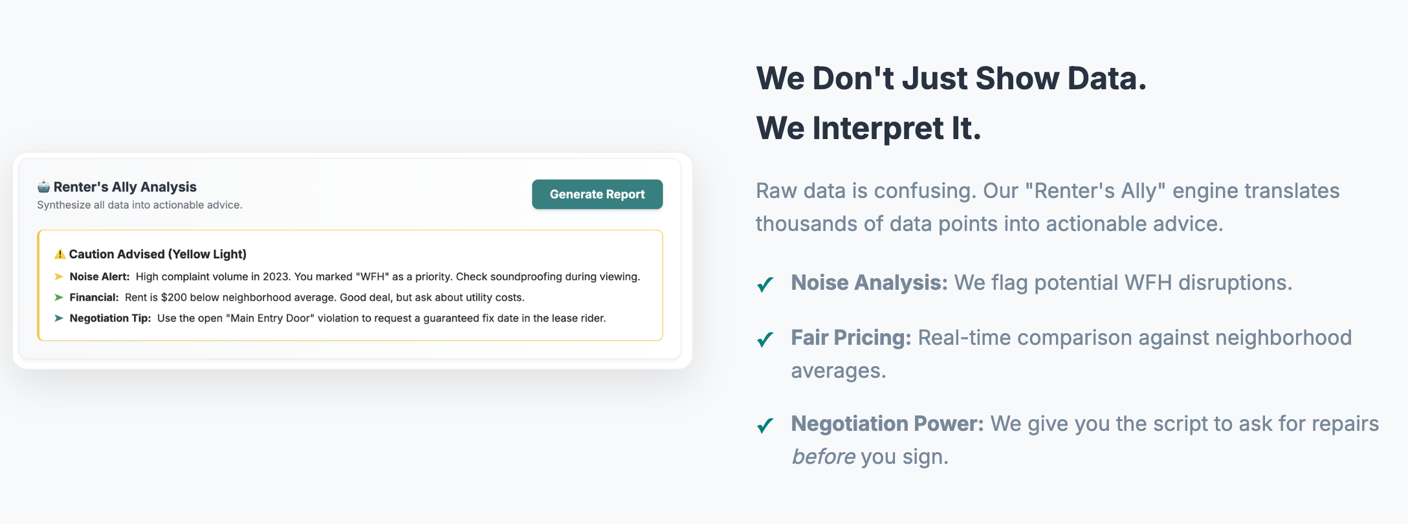Click the "We Interpret It." headline

coord(868,128)
